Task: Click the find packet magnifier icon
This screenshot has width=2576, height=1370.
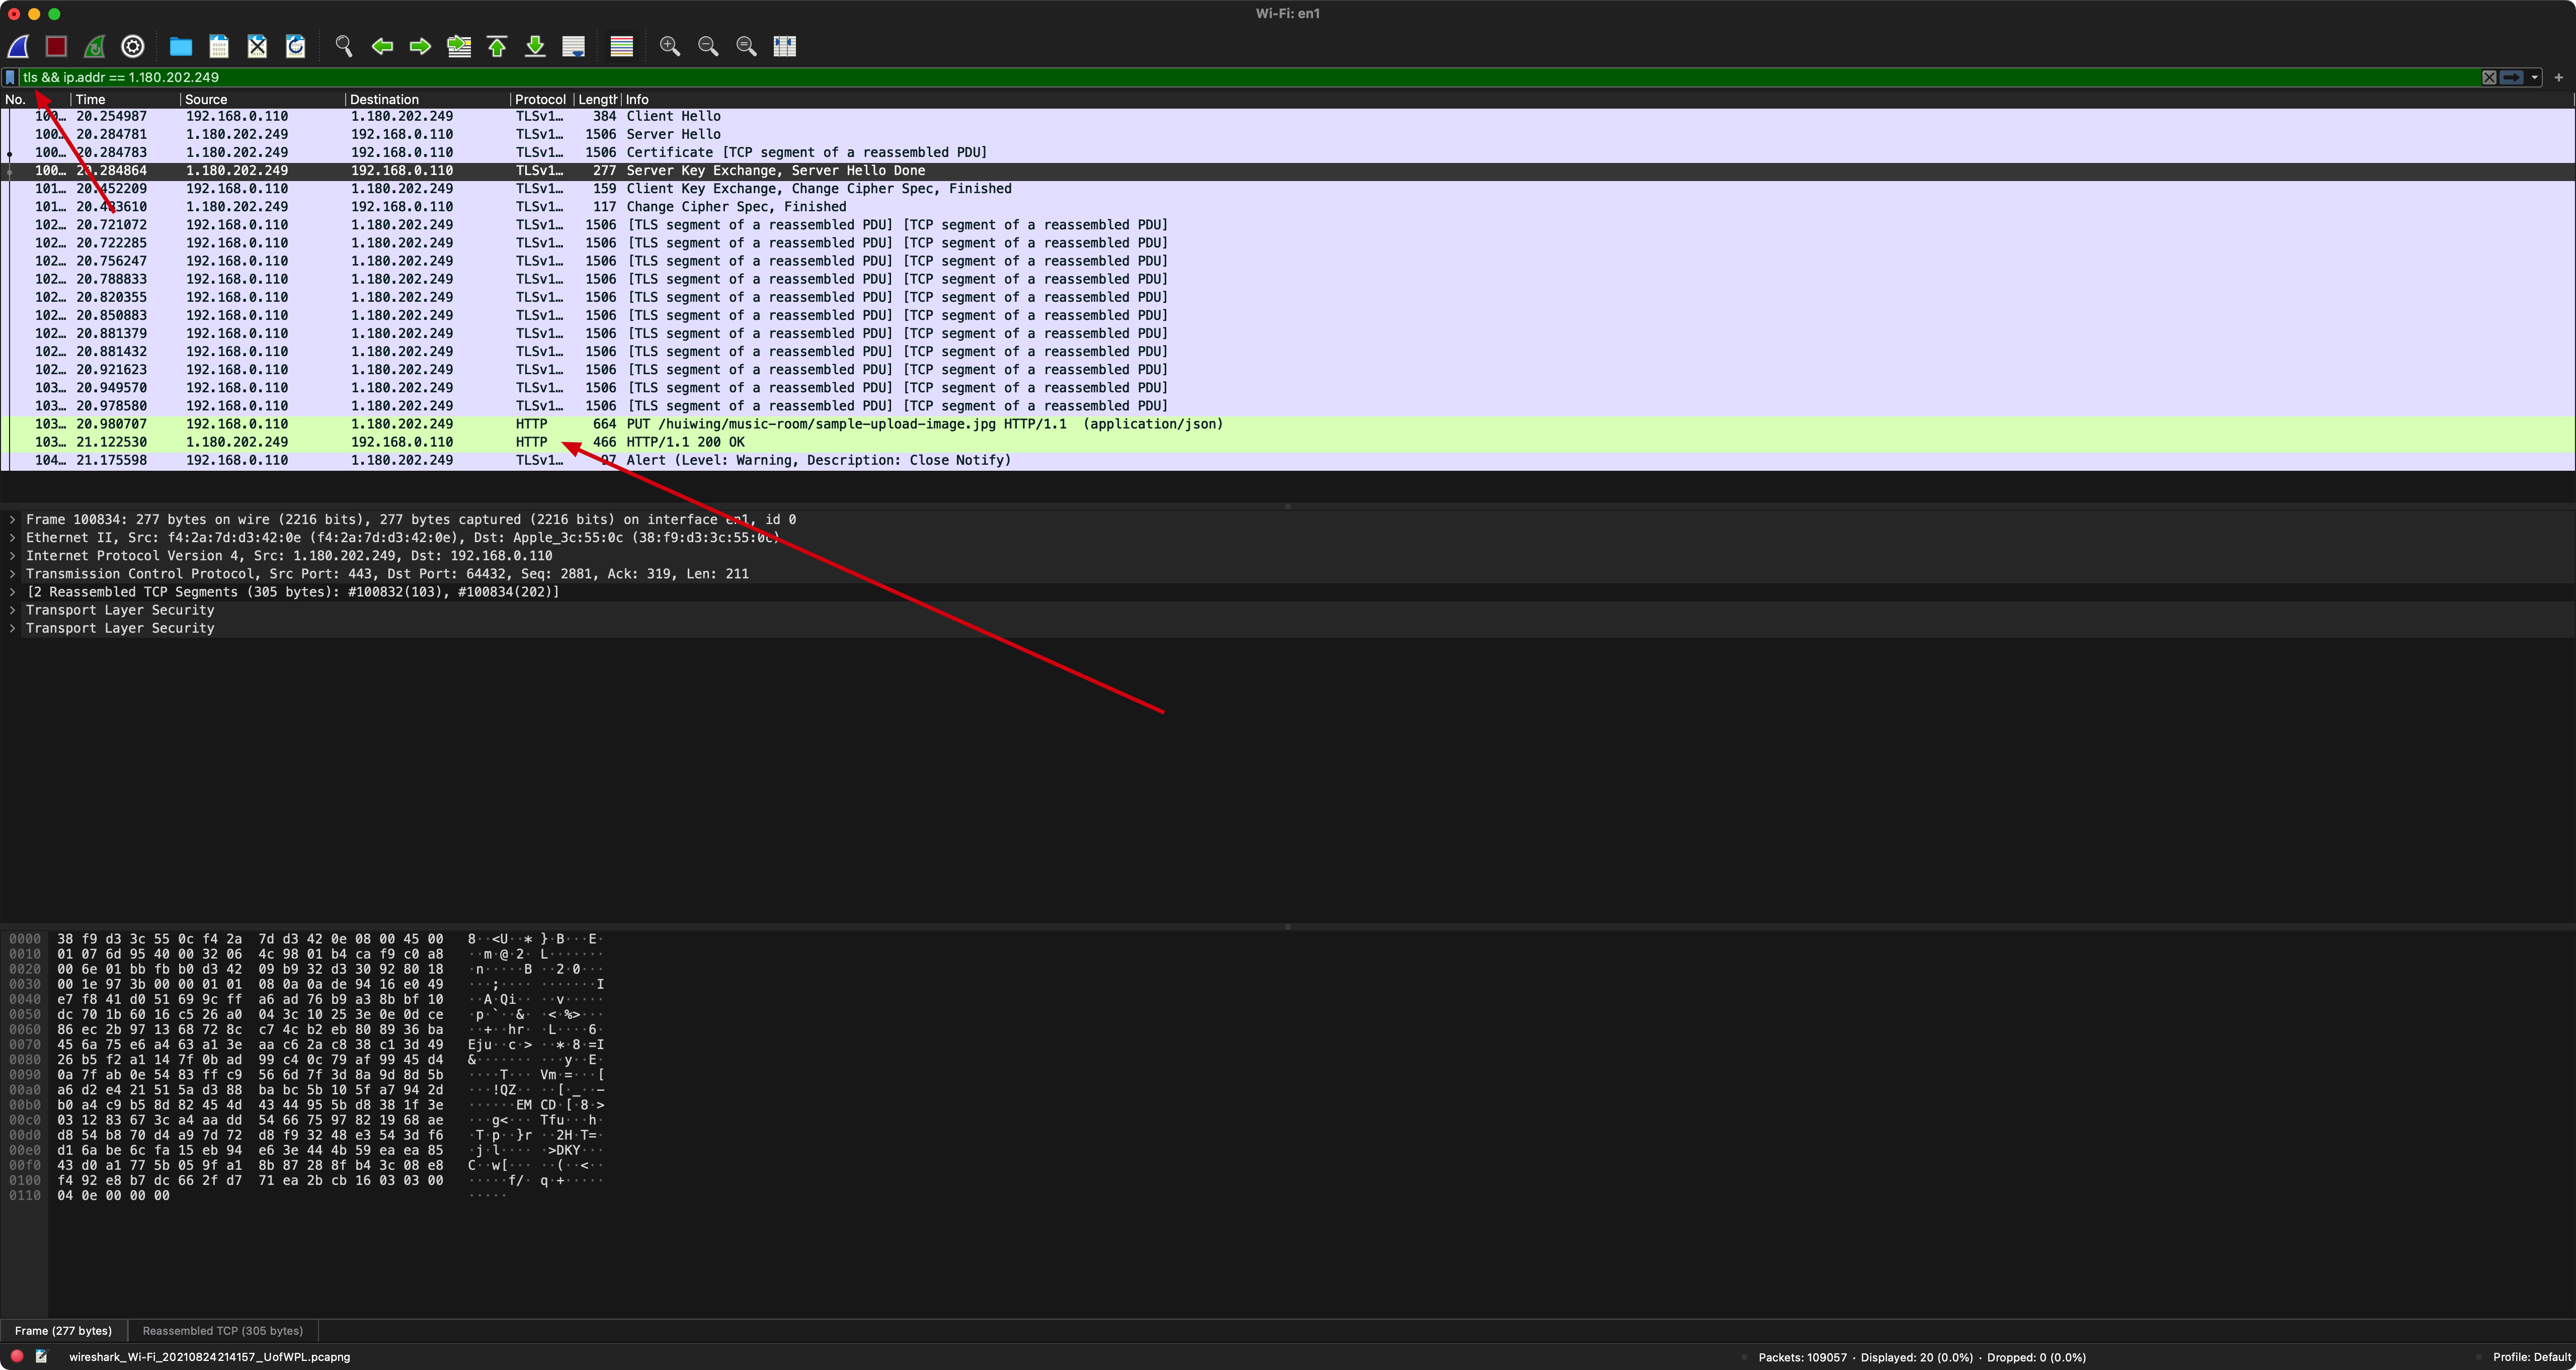Action: (x=343, y=46)
